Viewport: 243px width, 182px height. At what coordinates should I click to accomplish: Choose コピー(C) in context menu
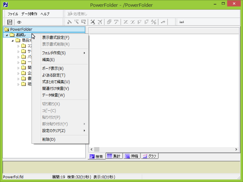coord(60,111)
